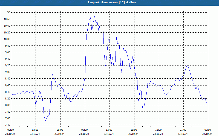Select the y-axis value '9,60'
Viewport: 219px width, 137px height.
(x=8, y=52)
